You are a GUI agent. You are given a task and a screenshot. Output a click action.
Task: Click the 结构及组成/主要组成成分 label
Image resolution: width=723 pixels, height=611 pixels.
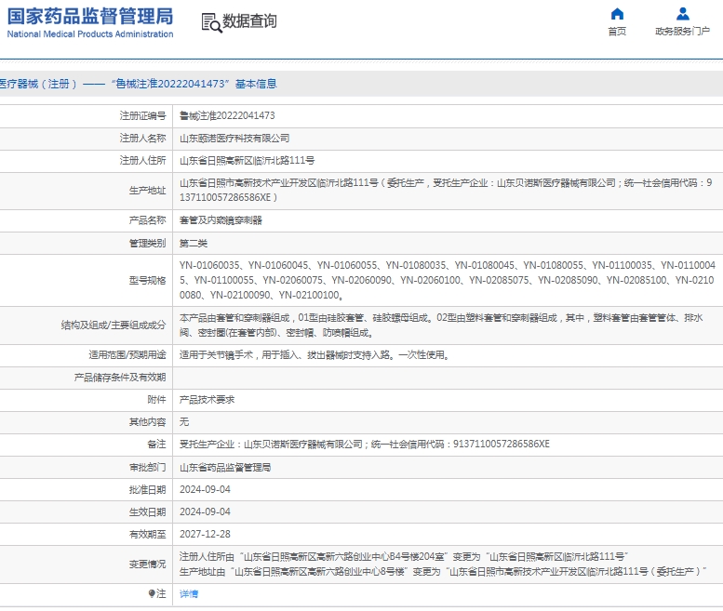click(114, 325)
